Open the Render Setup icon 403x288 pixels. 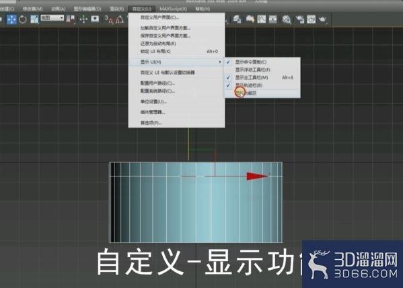[299, 19]
